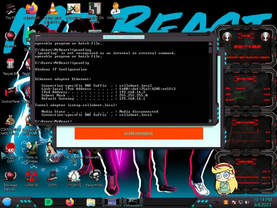Image resolution: width=277 pixels, height=208 pixels.
Task: Launch Firefox from the taskbar
Action: (x=70, y=202)
